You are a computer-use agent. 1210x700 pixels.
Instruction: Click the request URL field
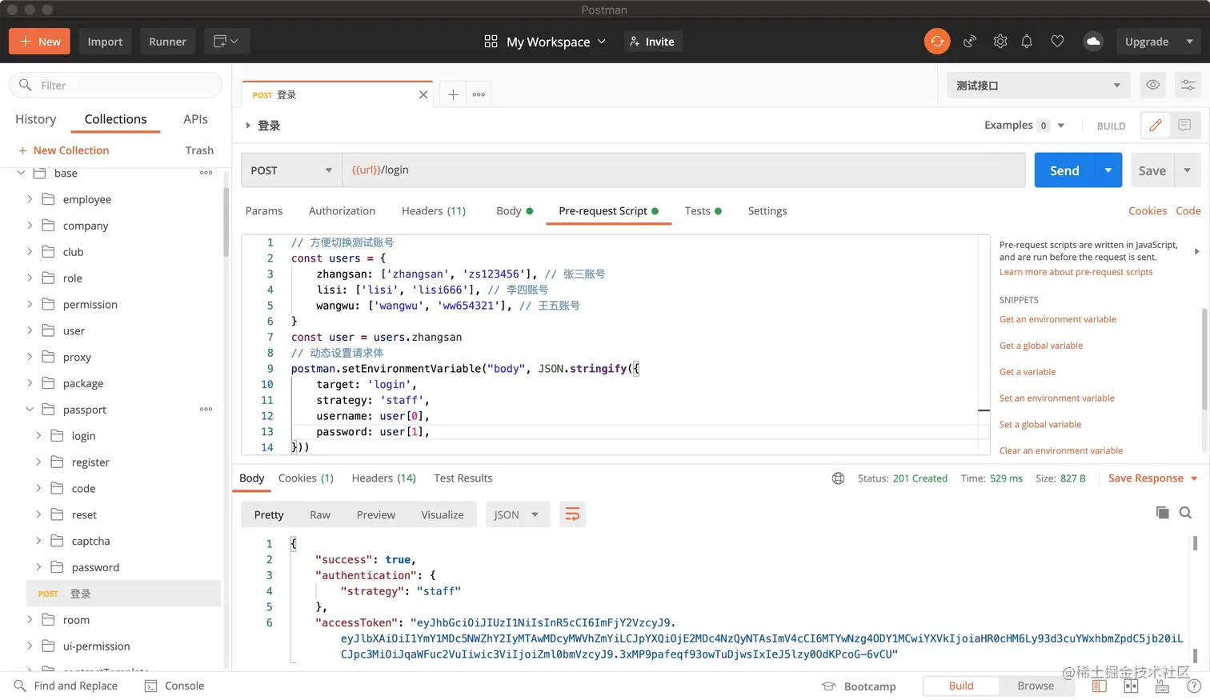coord(683,170)
